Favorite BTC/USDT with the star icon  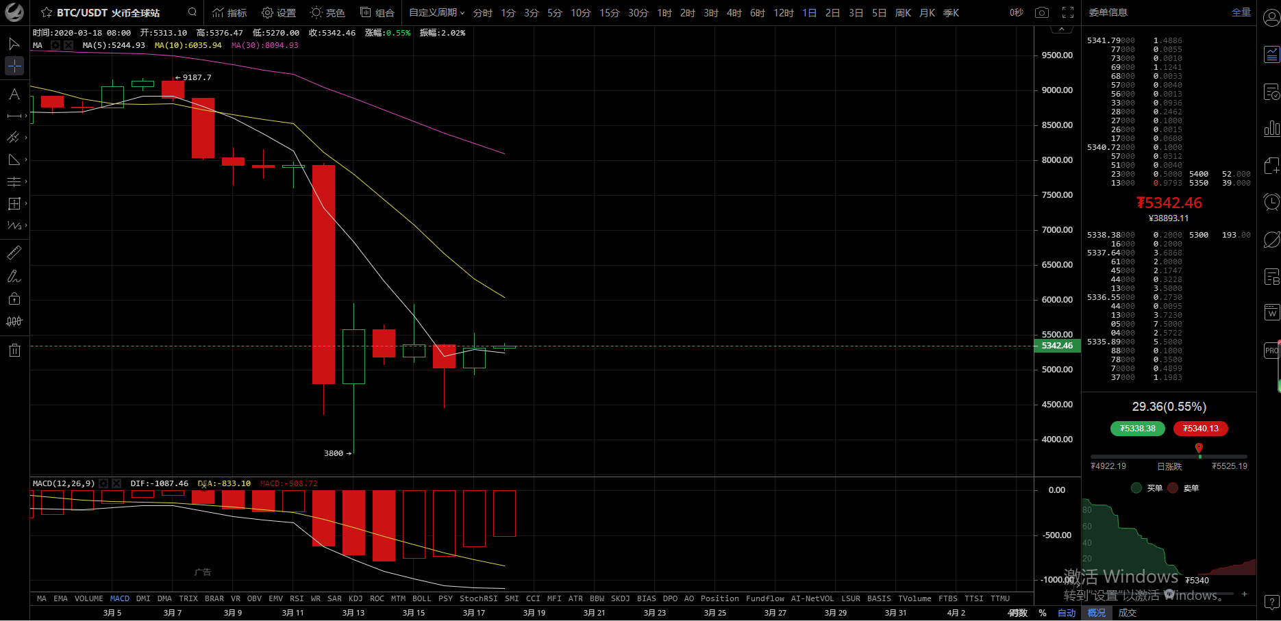point(47,12)
